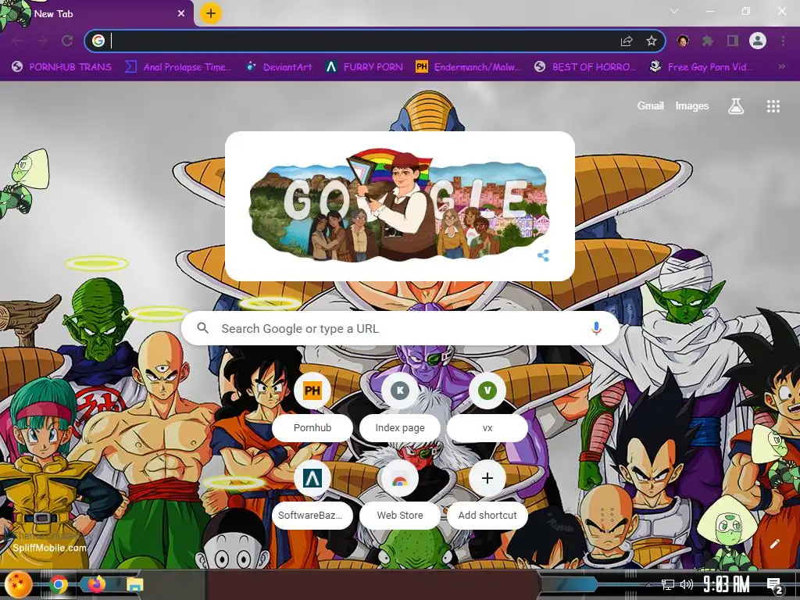Open the Index page shortcut
Viewport: 800px width, 600px height.
point(400,409)
